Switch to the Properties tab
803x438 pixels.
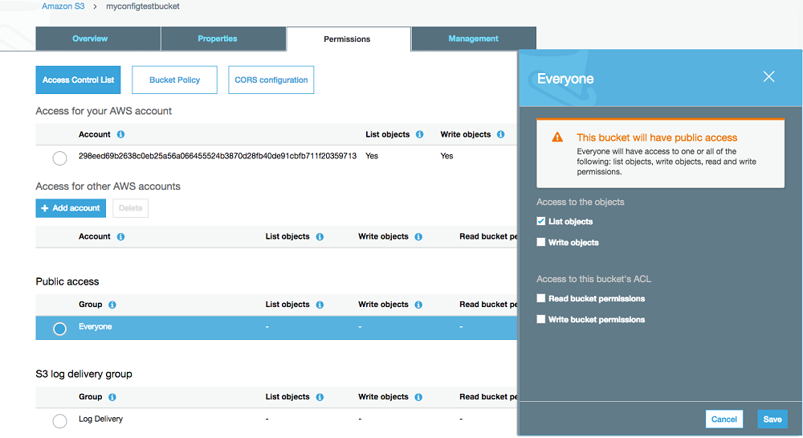(218, 39)
